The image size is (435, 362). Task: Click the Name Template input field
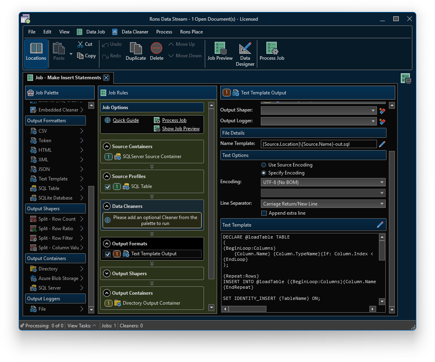pyautogui.click(x=318, y=144)
